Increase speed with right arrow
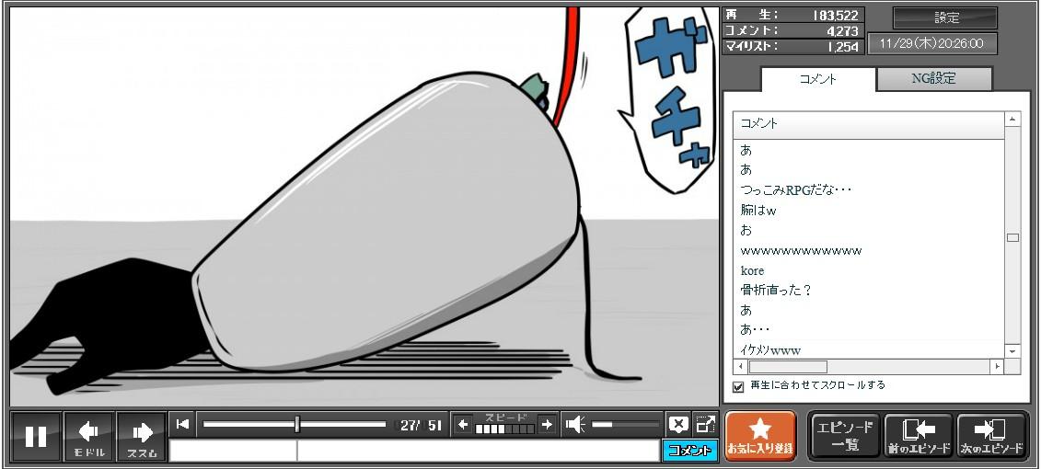 [x=547, y=424]
